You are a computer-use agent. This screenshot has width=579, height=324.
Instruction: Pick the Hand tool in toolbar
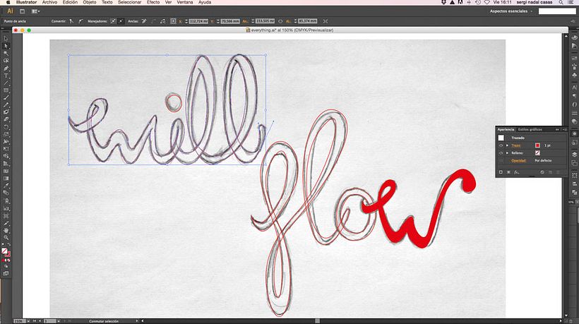point(6,229)
